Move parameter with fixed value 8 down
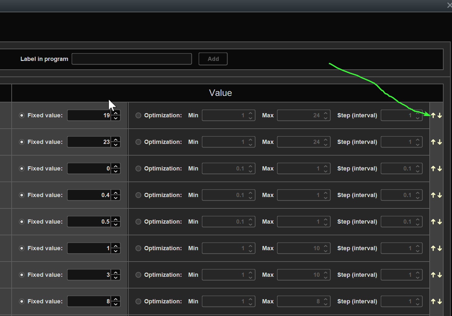 click(x=440, y=301)
